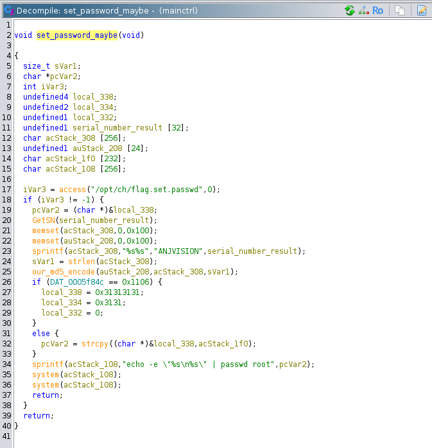Select 'local_334' on the undefined2 declaration line
432x448 pixels.
pyautogui.click(x=93, y=107)
